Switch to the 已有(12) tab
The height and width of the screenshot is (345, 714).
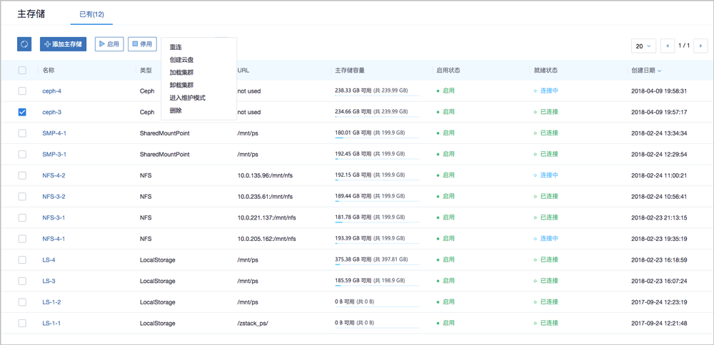tap(92, 14)
